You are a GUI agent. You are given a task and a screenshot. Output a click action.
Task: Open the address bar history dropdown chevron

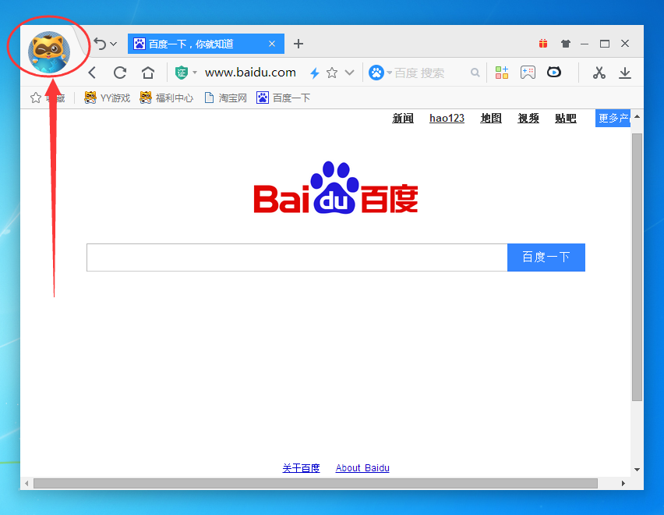coord(348,73)
